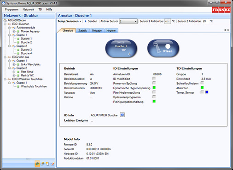Enable the Power-on Spülung checkbox
This screenshot has width=233, height=170.
pyautogui.click(x=154, y=83)
